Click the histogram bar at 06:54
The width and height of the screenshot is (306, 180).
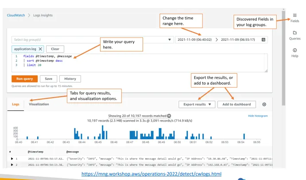[244, 136]
